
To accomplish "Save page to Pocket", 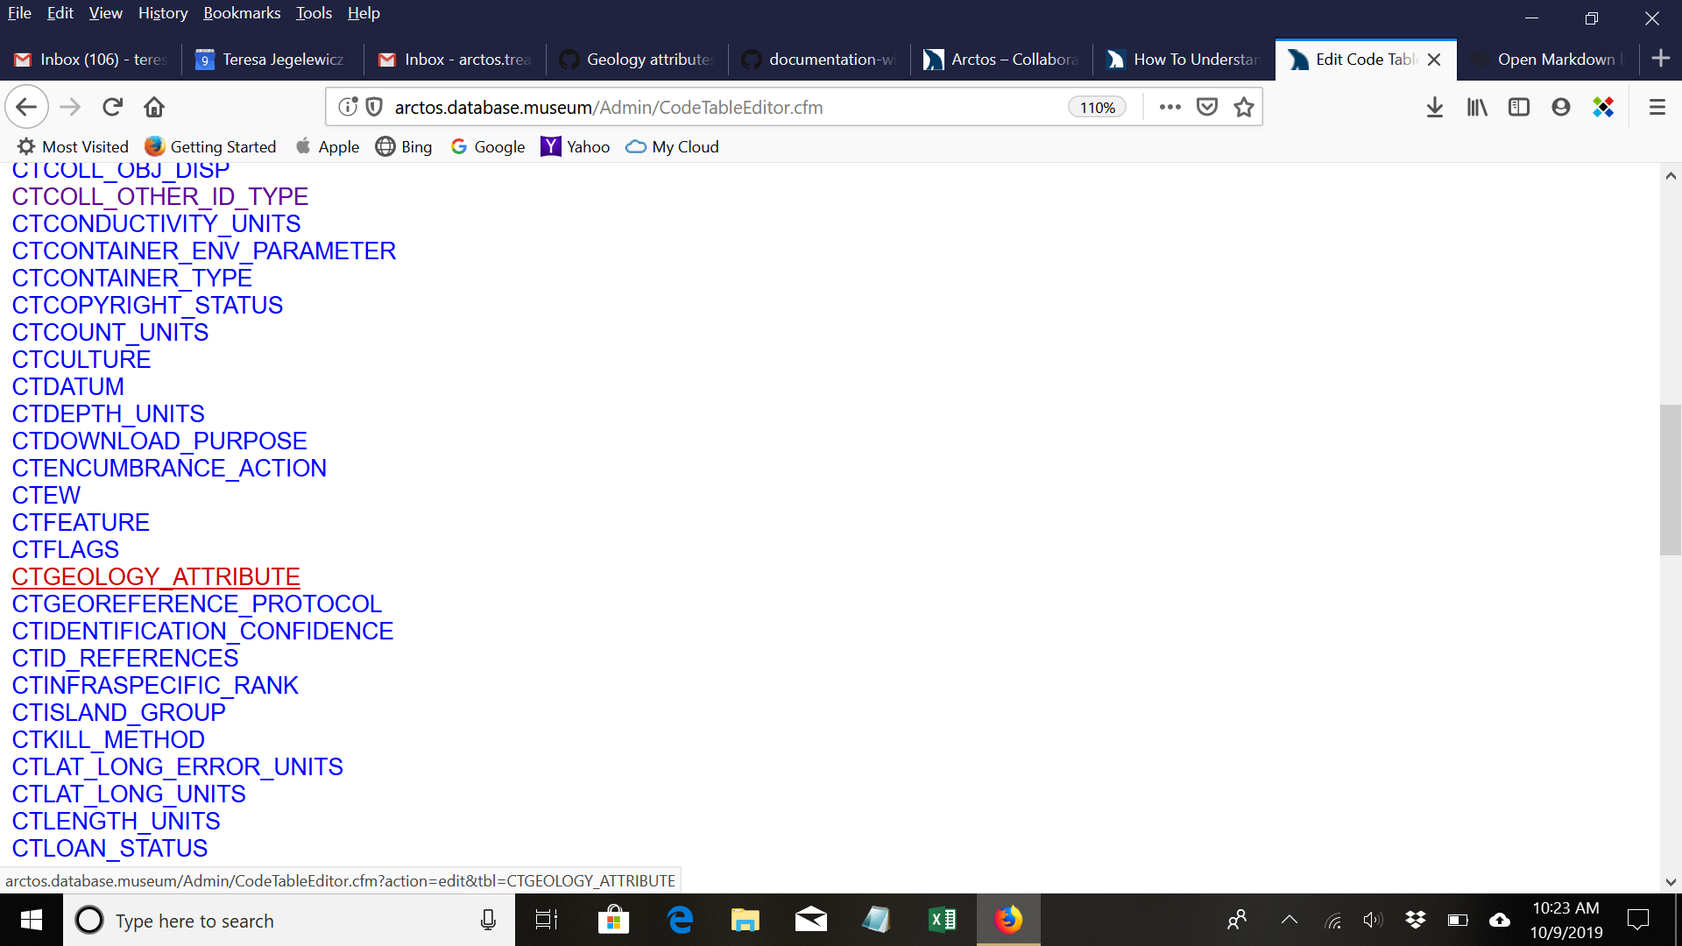I will [1207, 107].
